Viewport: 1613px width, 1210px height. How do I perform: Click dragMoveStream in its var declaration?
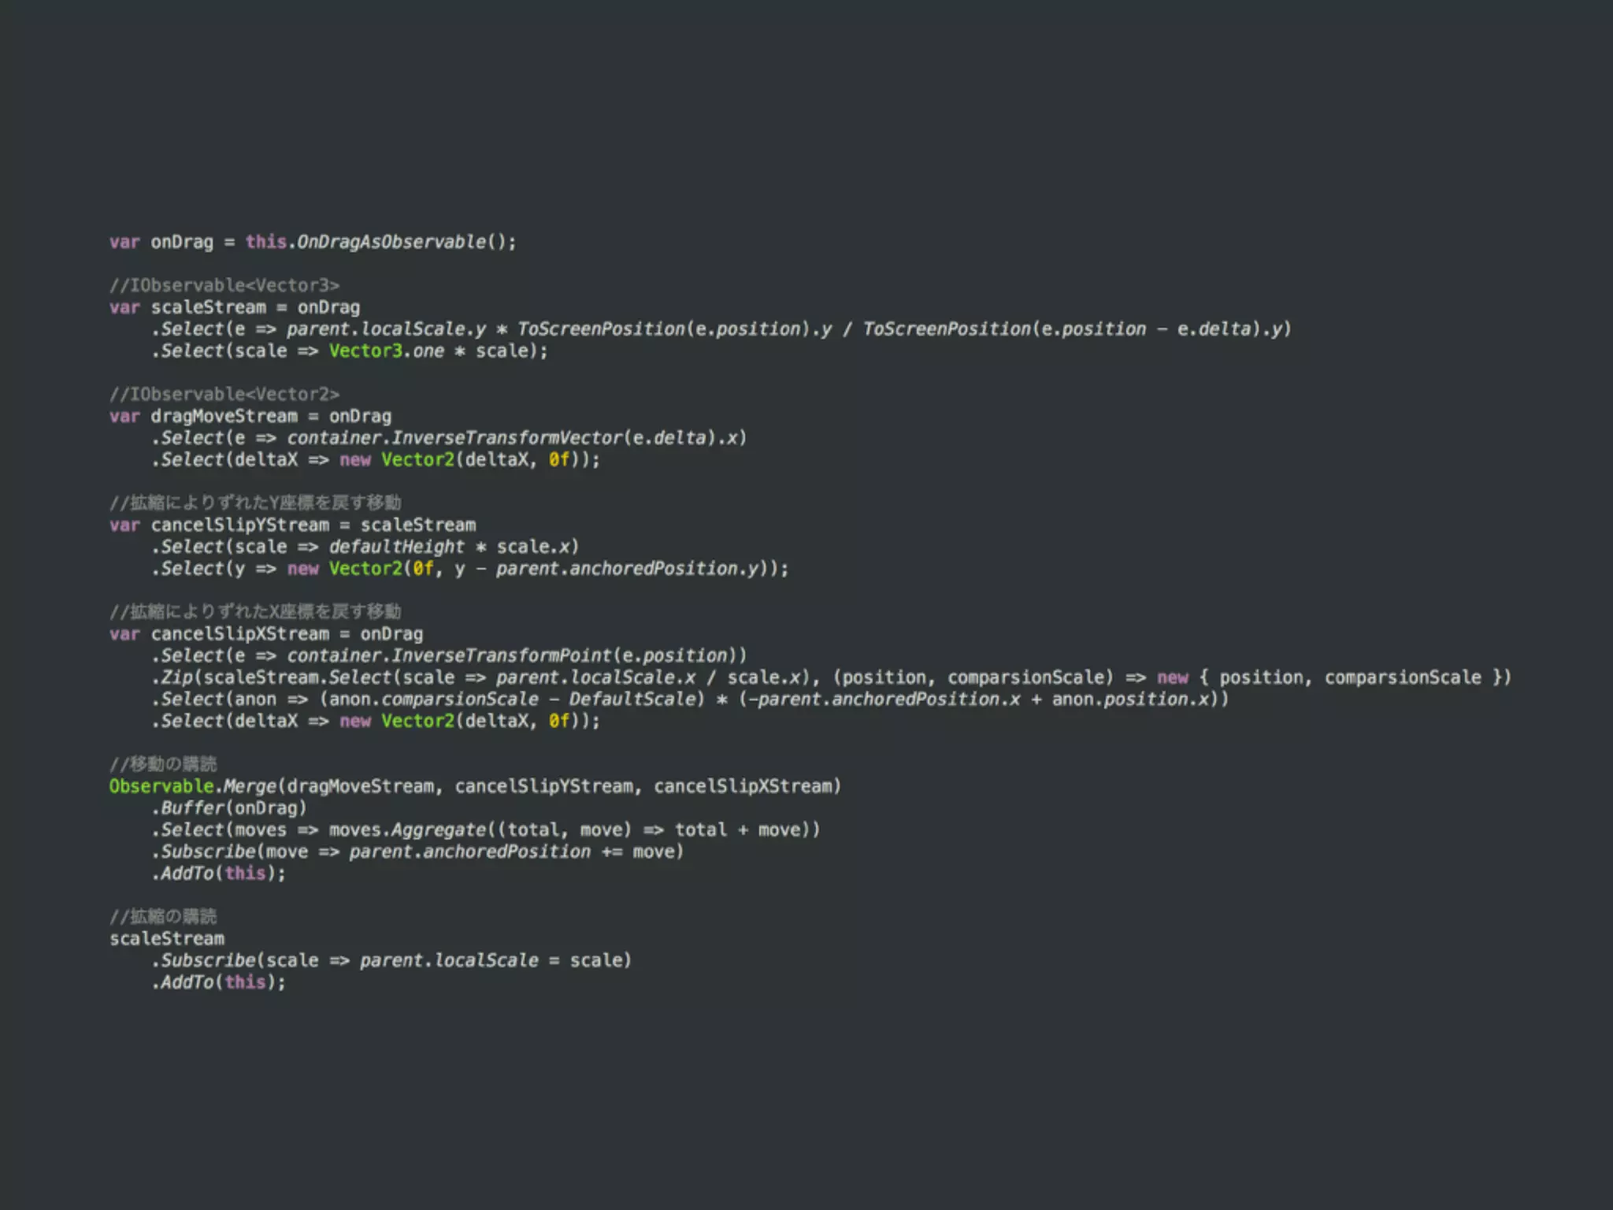click(x=224, y=416)
